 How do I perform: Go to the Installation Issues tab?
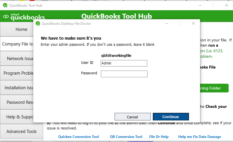[17, 88]
